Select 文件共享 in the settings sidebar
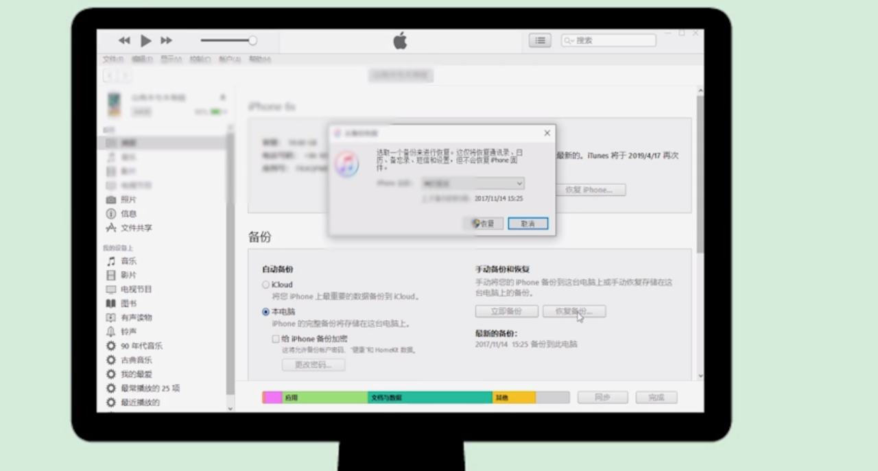Image resolution: width=878 pixels, height=471 pixels. 129,228
